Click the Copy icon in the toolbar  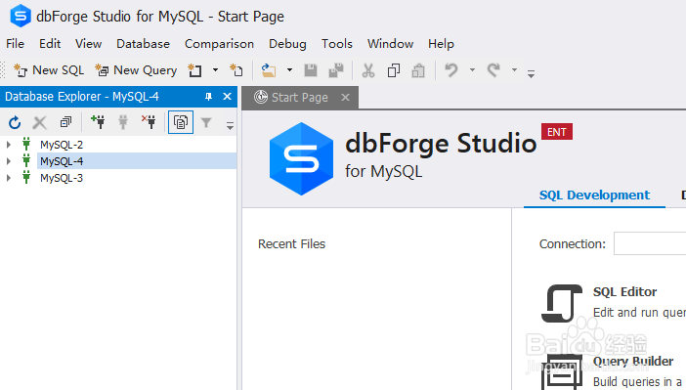[394, 70]
